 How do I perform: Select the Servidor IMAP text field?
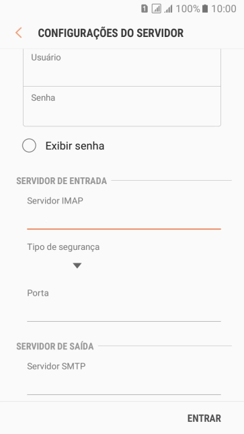pyautogui.click(x=124, y=213)
